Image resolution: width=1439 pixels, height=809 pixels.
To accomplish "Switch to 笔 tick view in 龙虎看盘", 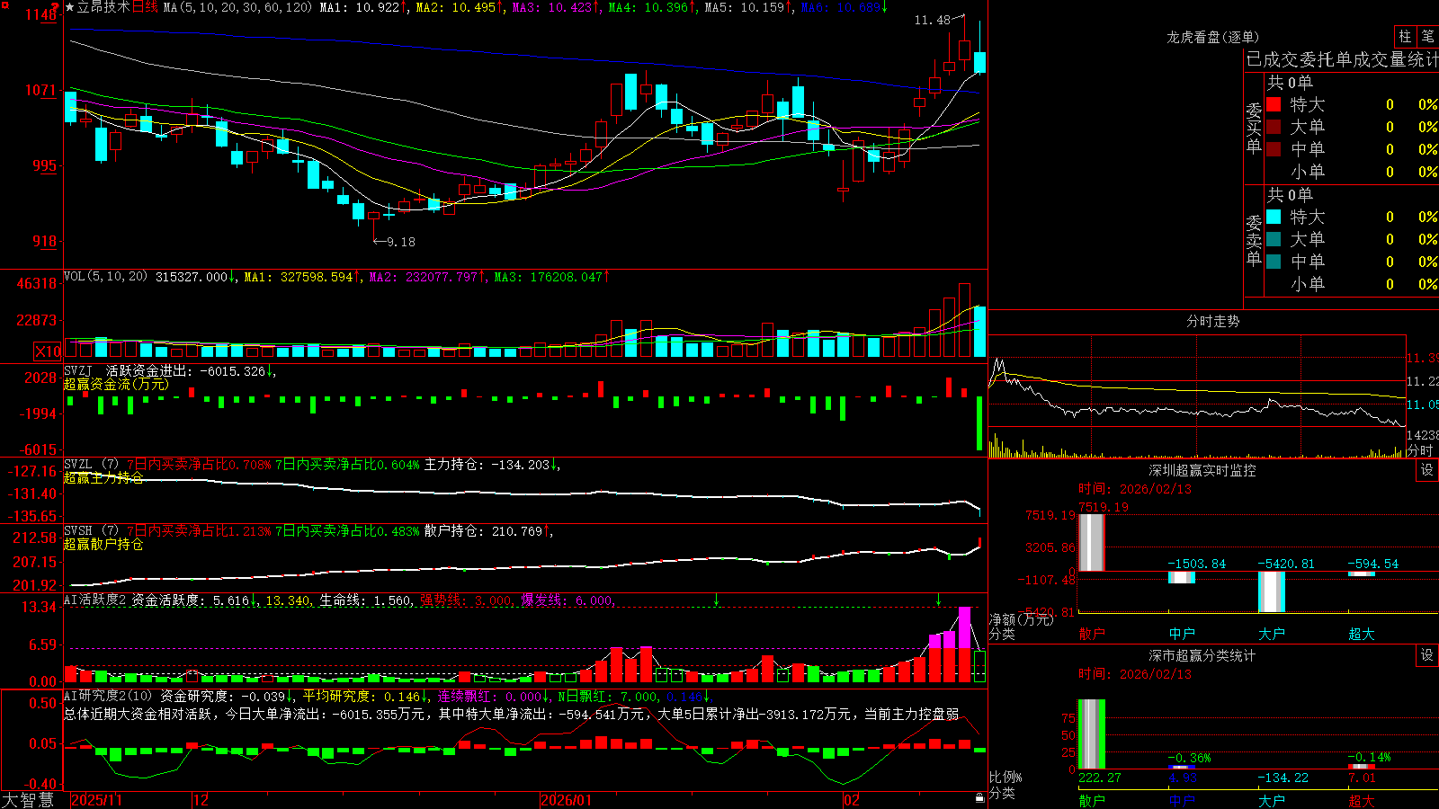I will pyautogui.click(x=1427, y=36).
